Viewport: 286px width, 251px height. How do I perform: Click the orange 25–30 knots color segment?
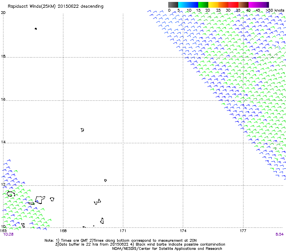(223, 5)
